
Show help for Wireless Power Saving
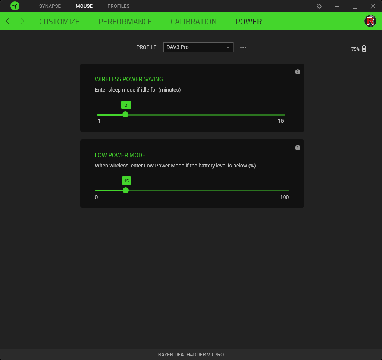297,72
